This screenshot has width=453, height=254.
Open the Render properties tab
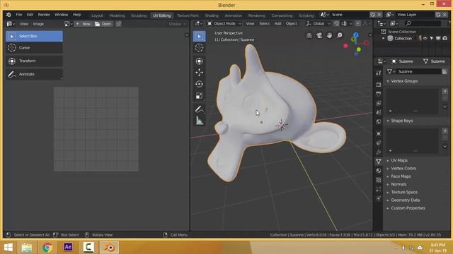coord(379,85)
